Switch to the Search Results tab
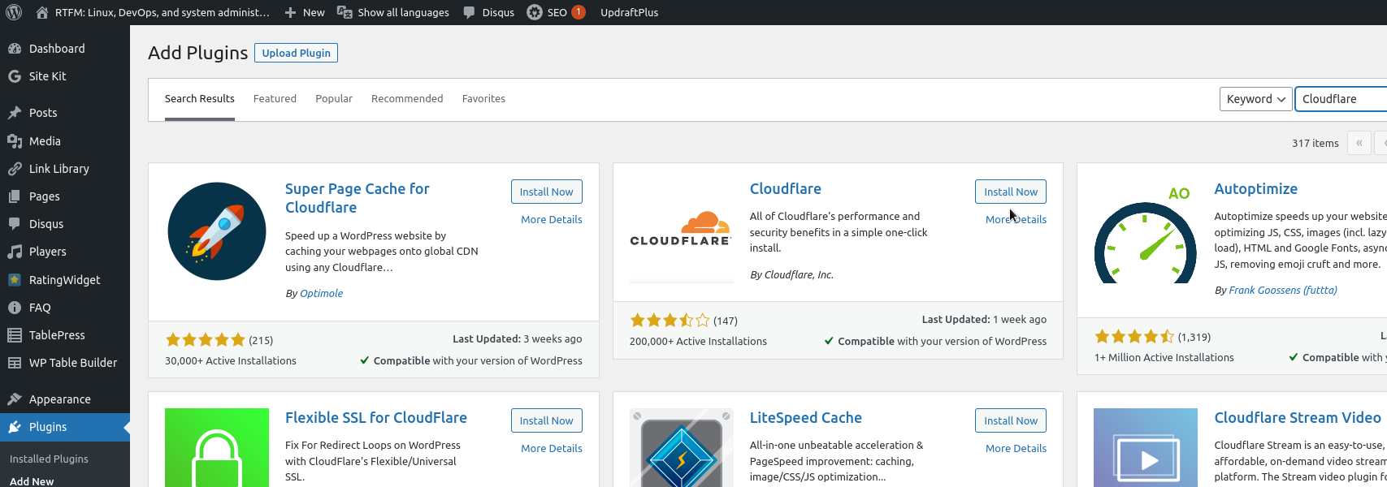This screenshot has width=1387, height=487. click(x=200, y=99)
